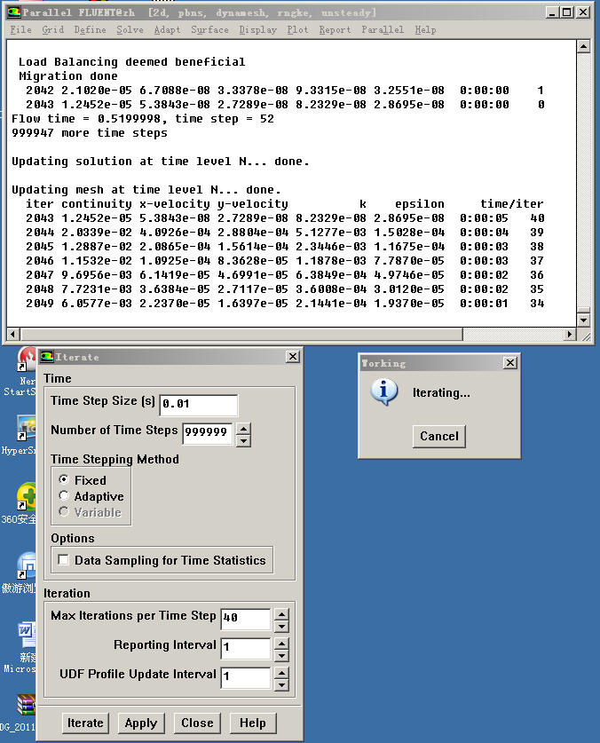Click the info icon in Working dialog
The height and width of the screenshot is (743, 600).
coord(383,391)
